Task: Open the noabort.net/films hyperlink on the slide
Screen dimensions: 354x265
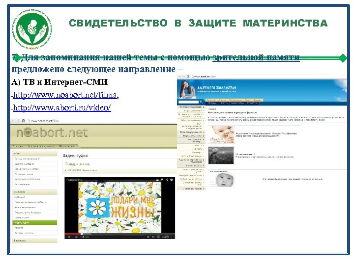Action: click(x=65, y=95)
